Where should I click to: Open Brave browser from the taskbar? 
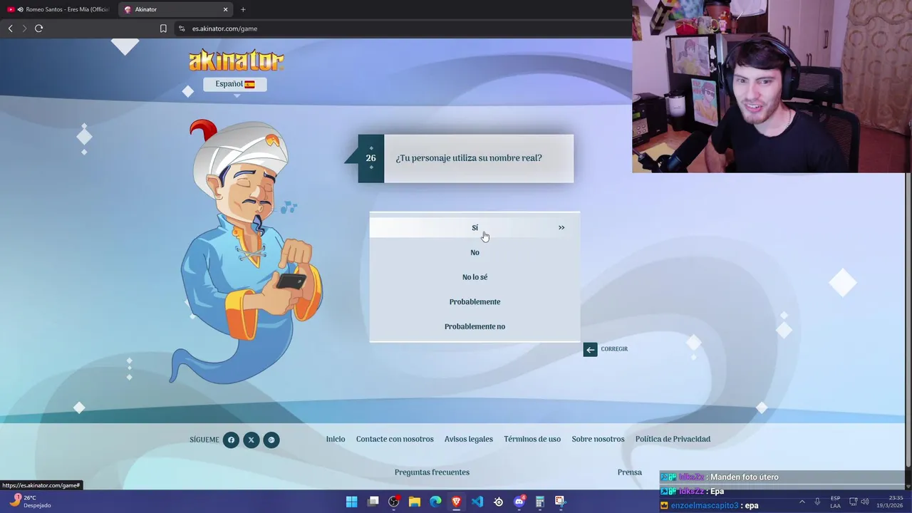tap(457, 502)
